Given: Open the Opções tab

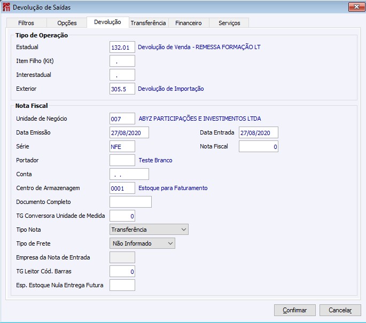Looking at the screenshot, I should (67, 23).
